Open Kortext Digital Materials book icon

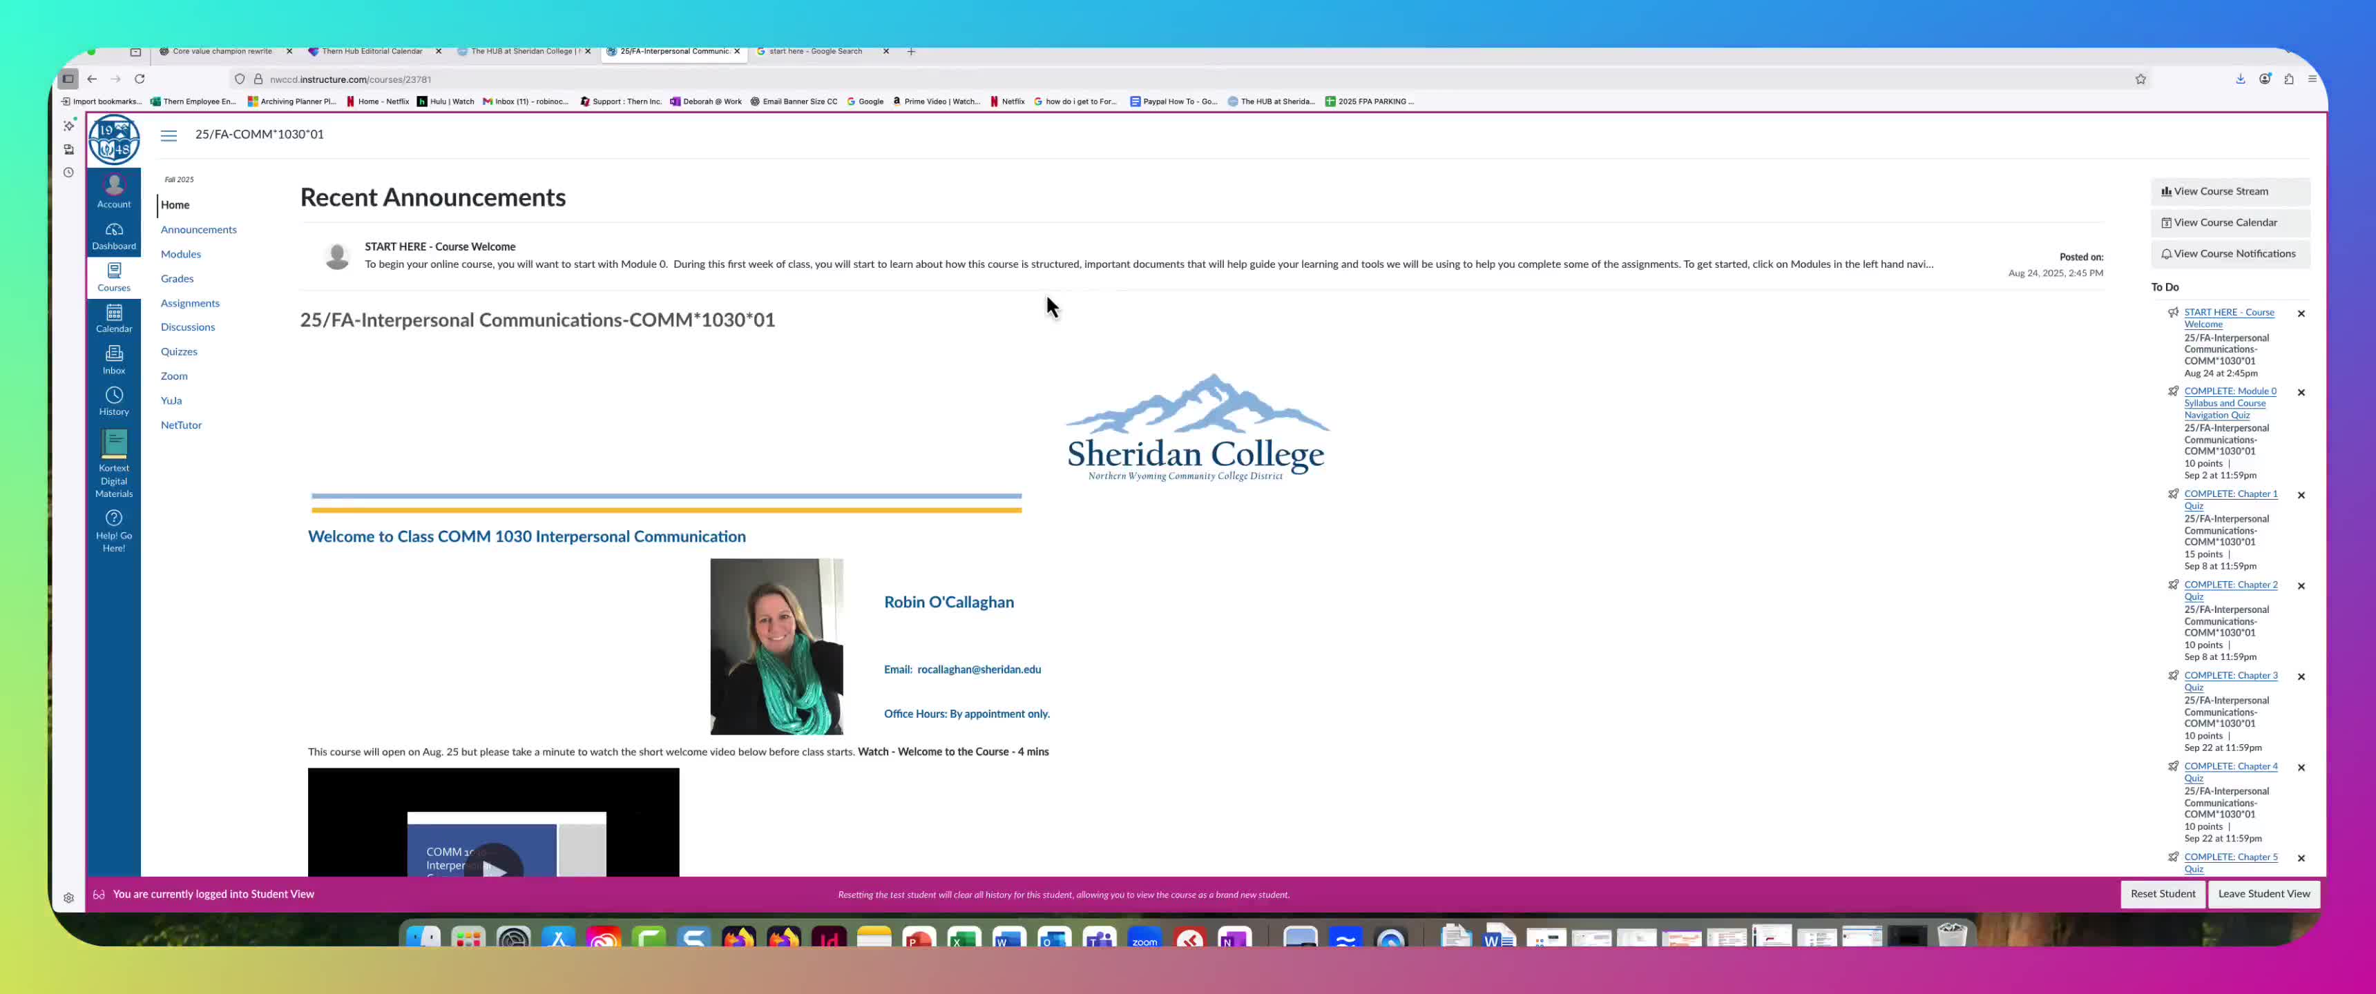pyautogui.click(x=113, y=445)
